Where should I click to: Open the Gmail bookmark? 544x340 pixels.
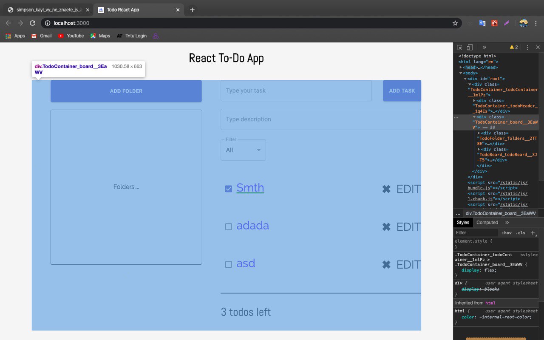[42, 36]
